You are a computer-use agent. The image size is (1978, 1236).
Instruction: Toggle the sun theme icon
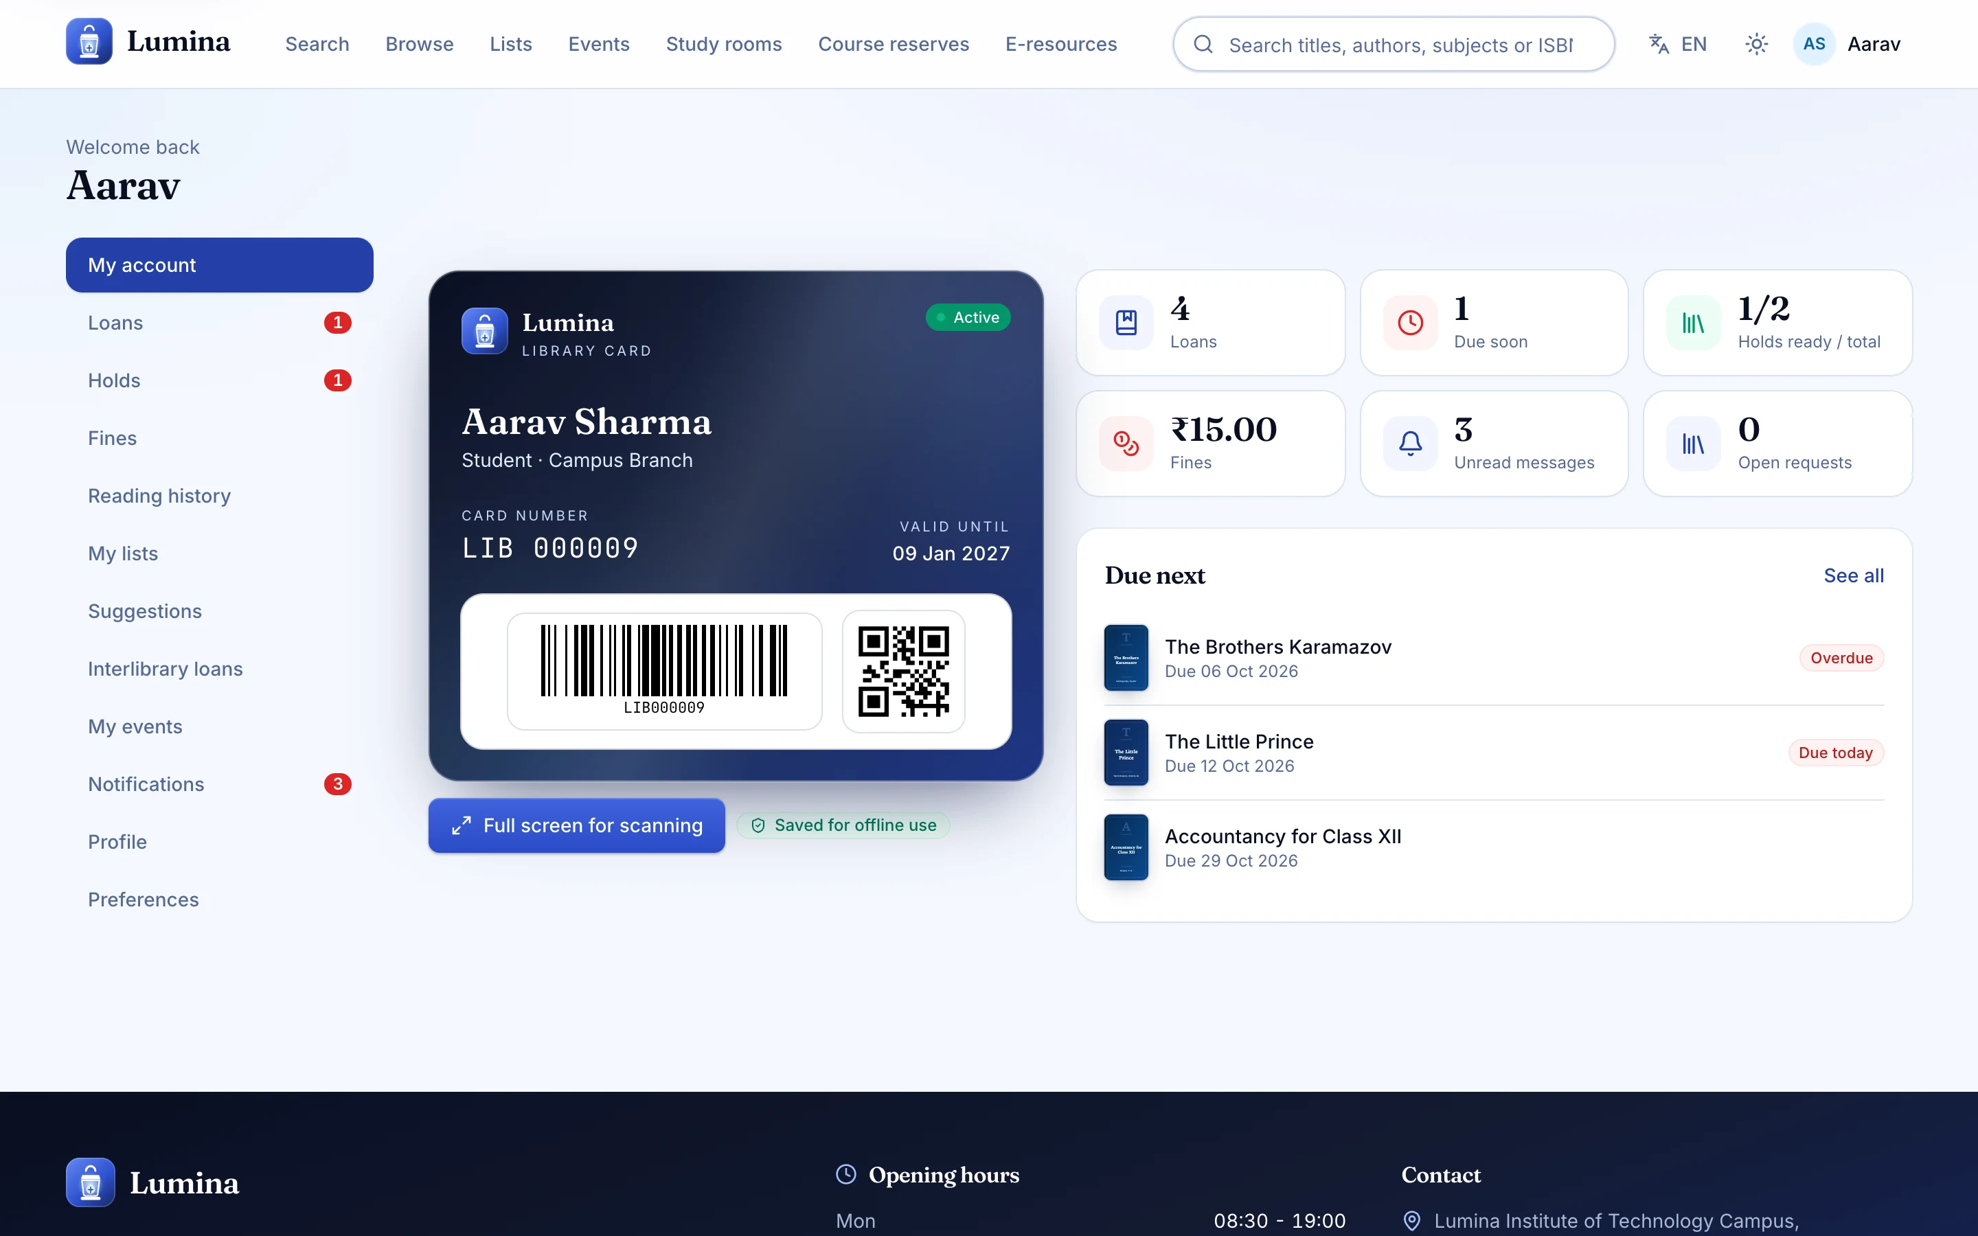1756,44
